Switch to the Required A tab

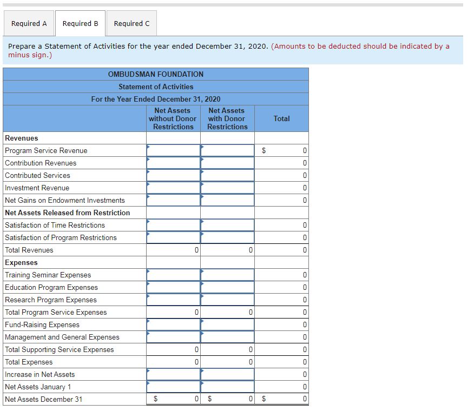tap(29, 23)
